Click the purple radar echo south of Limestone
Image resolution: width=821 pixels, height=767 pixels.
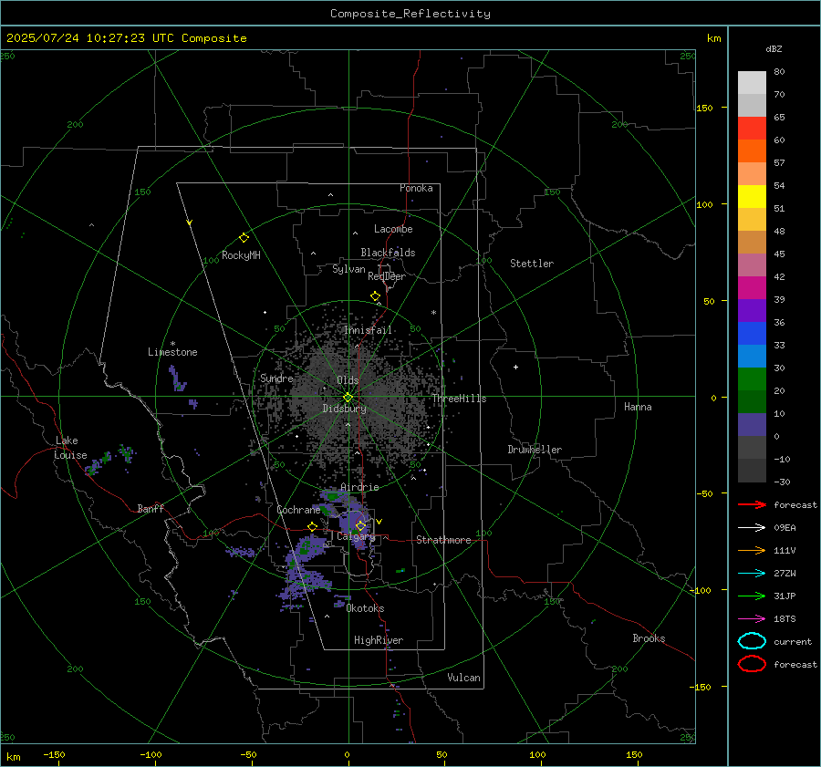pos(177,378)
